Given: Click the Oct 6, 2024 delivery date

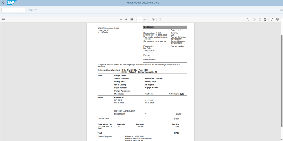Looking at the screenshot, I should pyautogui.click(x=149, y=103).
